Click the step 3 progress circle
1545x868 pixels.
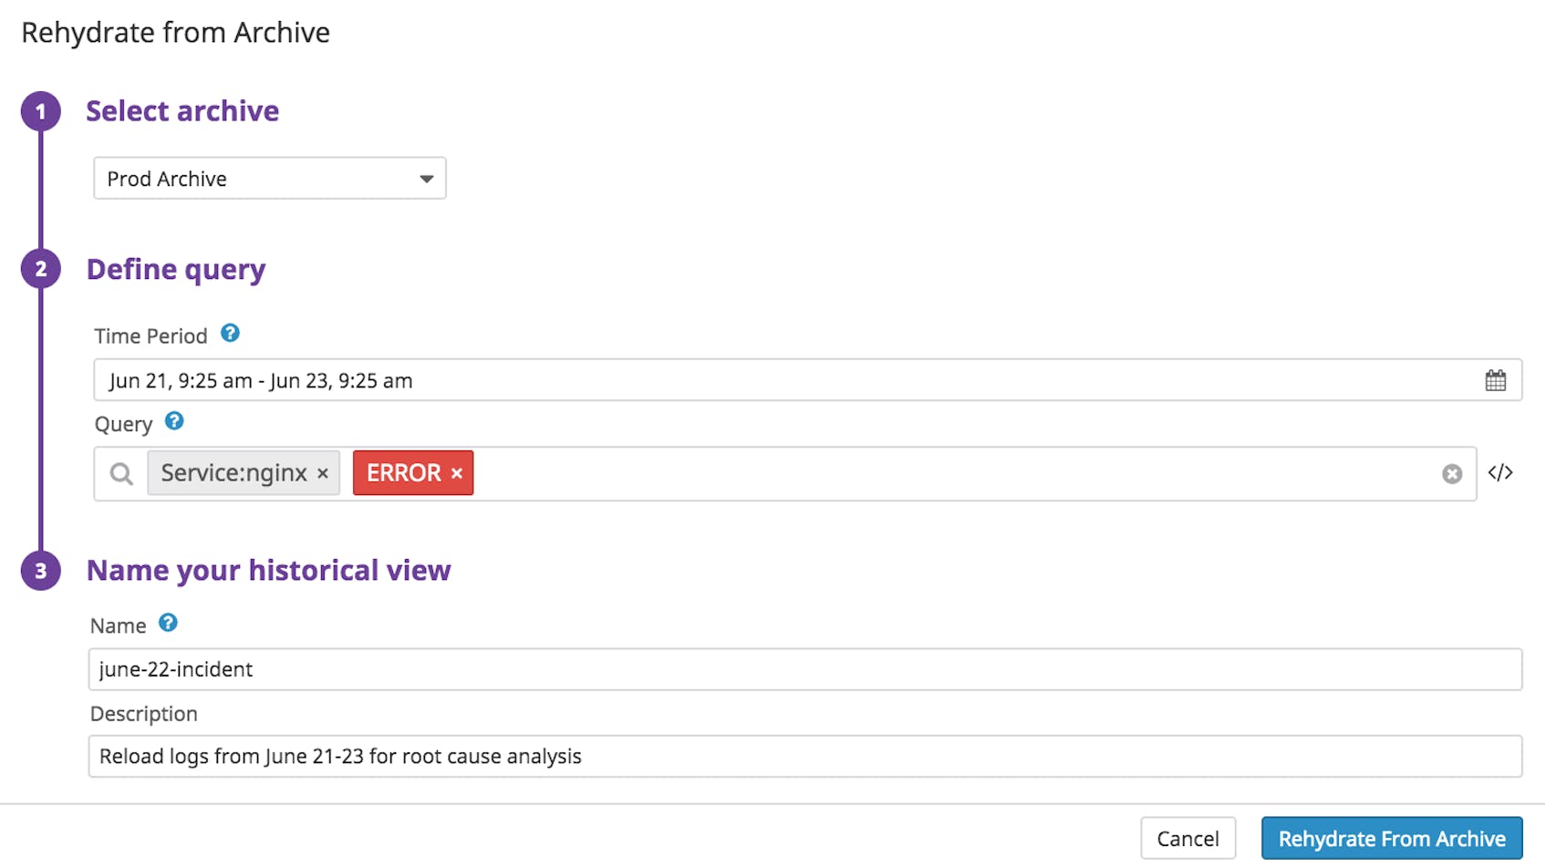(40, 572)
